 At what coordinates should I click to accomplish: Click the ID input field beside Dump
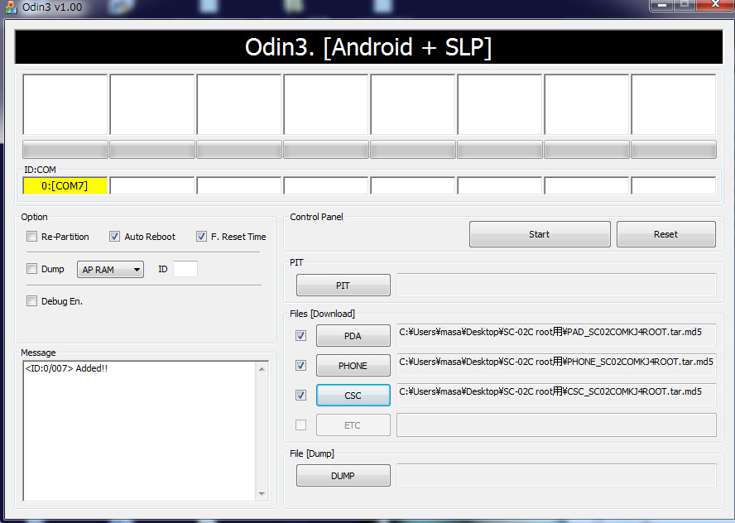(x=185, y=269)
